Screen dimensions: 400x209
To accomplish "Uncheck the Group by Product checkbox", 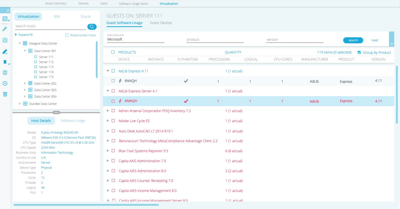I will pos(359,52).
